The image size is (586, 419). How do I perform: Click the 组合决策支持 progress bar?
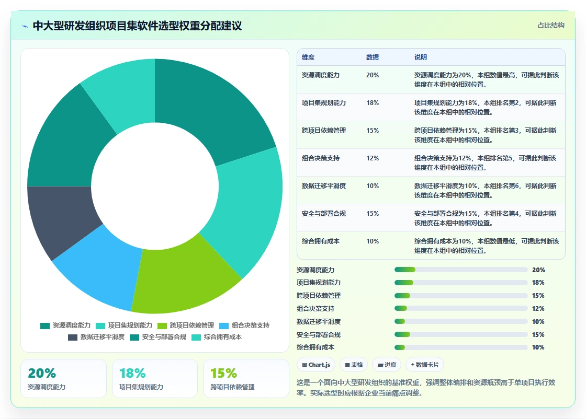461,309
